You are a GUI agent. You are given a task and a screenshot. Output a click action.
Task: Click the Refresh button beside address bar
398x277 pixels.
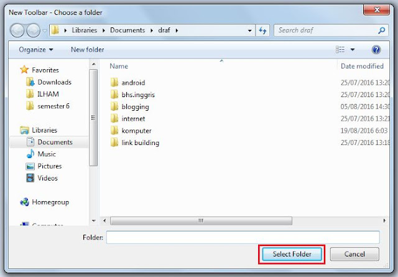(262, 31)
